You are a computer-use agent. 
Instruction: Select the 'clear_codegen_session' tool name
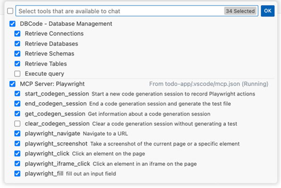pyautogui.click(x=57, y=123)
